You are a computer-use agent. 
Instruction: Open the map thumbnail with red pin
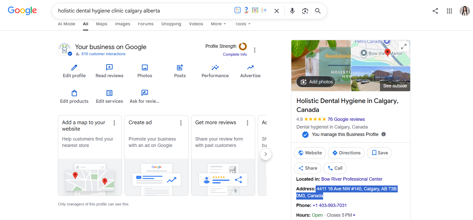[381, 53]
